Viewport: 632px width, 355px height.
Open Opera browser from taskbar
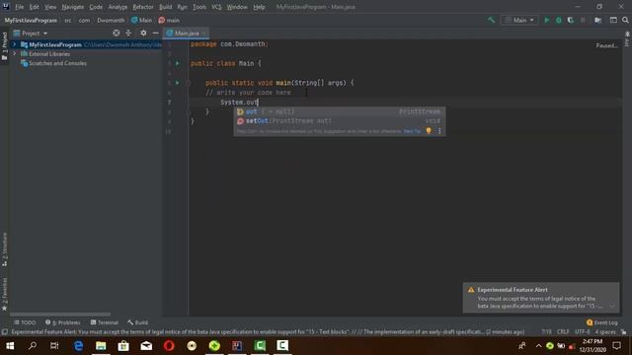(x=169, y=346)
